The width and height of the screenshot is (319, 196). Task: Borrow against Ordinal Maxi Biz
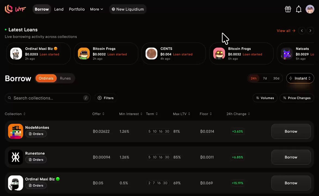(291, 183)
